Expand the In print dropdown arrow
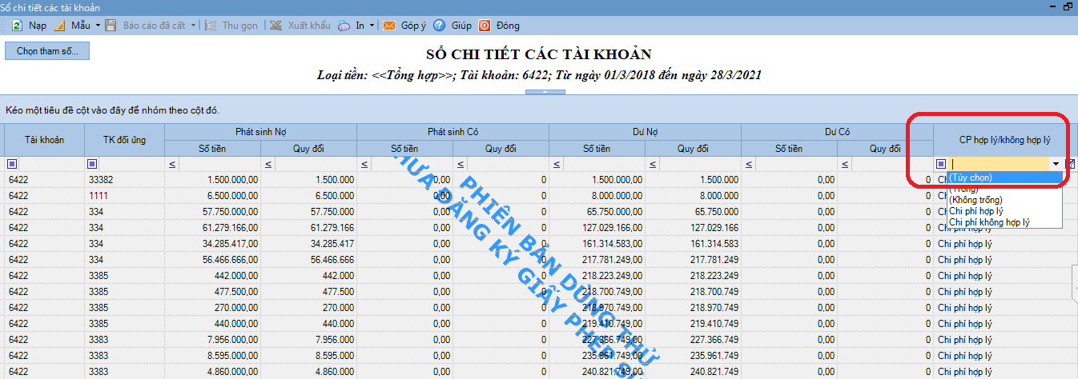 (372, 26)
